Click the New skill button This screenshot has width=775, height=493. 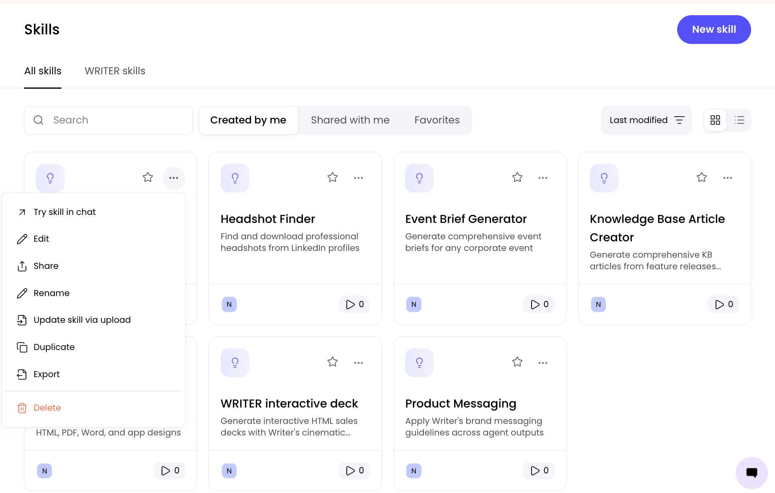click(x=714, y=30)
